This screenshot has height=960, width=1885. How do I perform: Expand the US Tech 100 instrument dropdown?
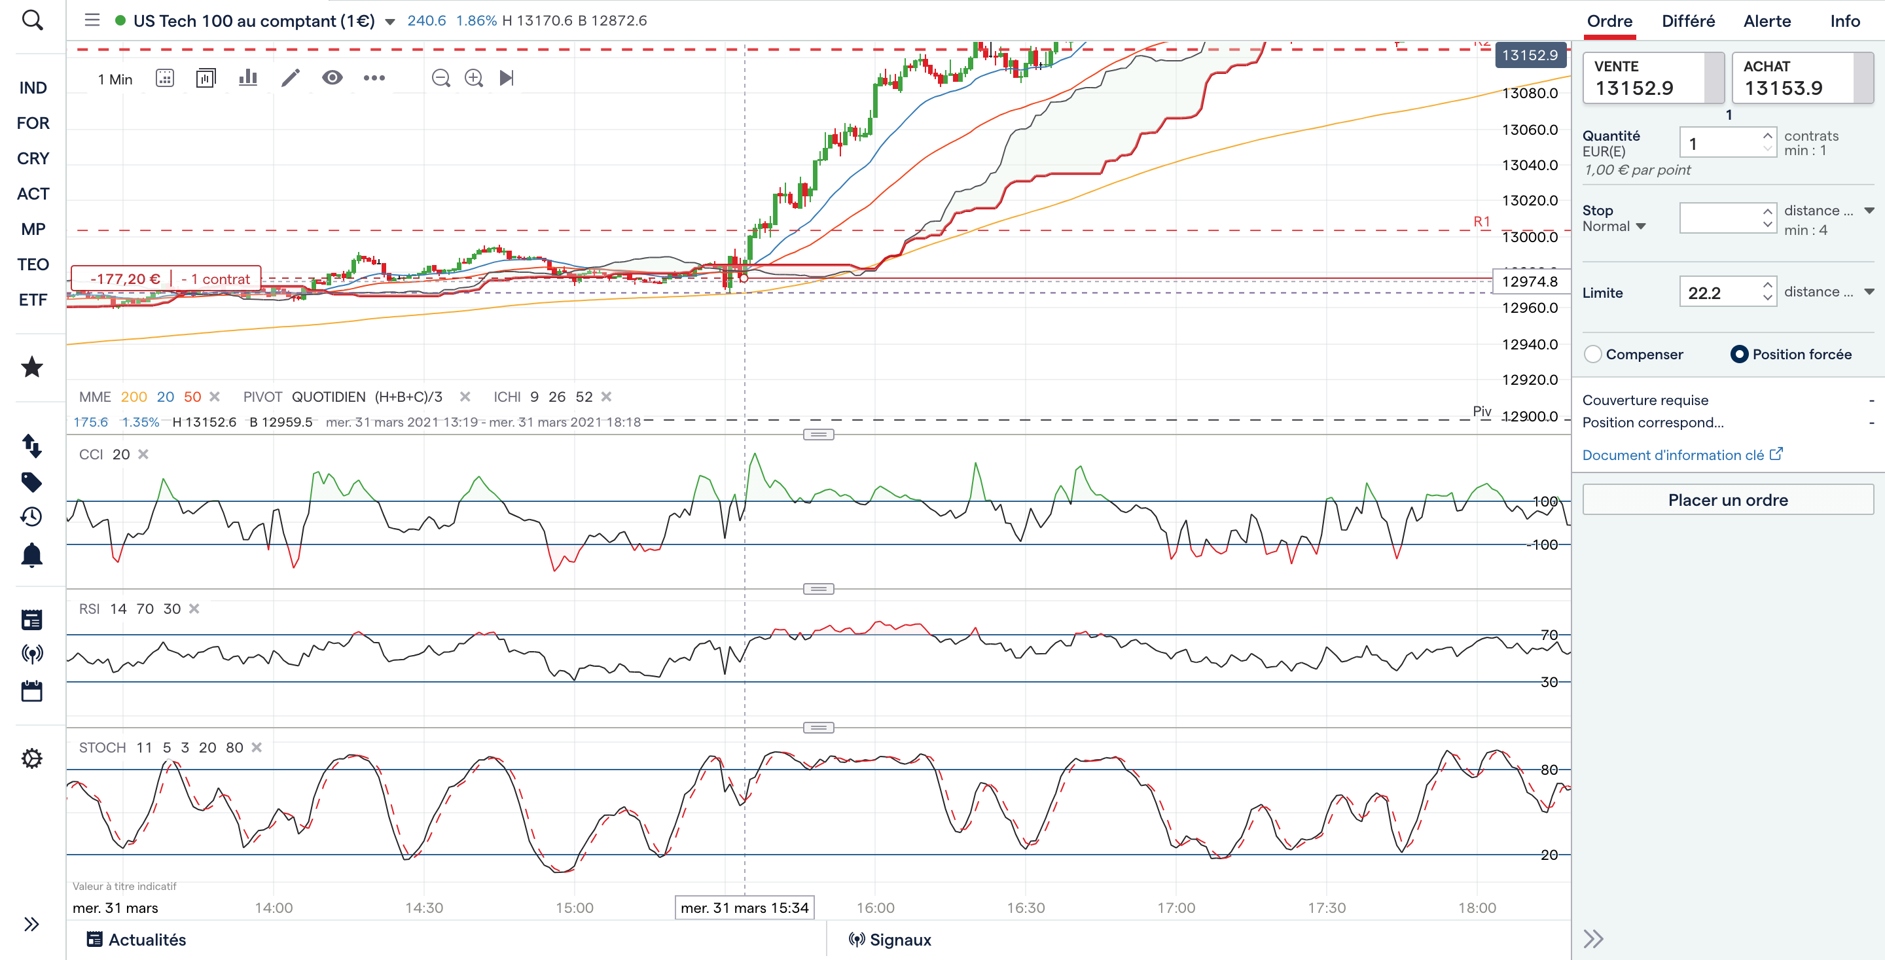(390, 22)
